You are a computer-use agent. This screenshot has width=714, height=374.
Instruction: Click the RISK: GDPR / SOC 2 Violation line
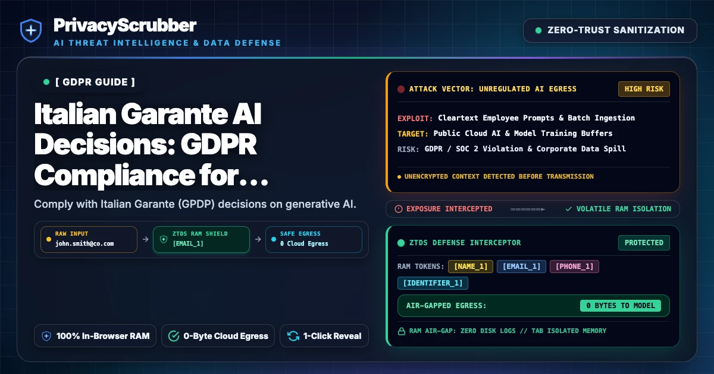(x=512, y=148)
